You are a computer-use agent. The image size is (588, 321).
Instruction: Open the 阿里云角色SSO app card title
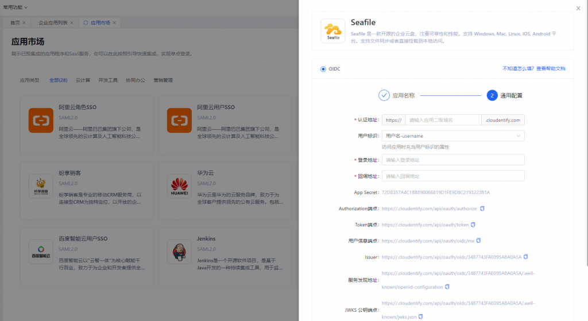78,107
